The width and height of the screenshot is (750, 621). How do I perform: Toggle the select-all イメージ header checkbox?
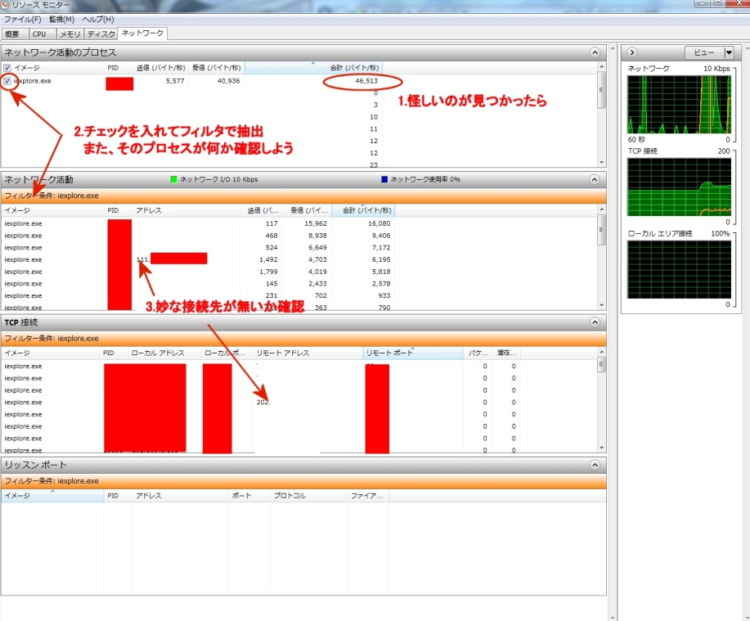click(7, 68)
